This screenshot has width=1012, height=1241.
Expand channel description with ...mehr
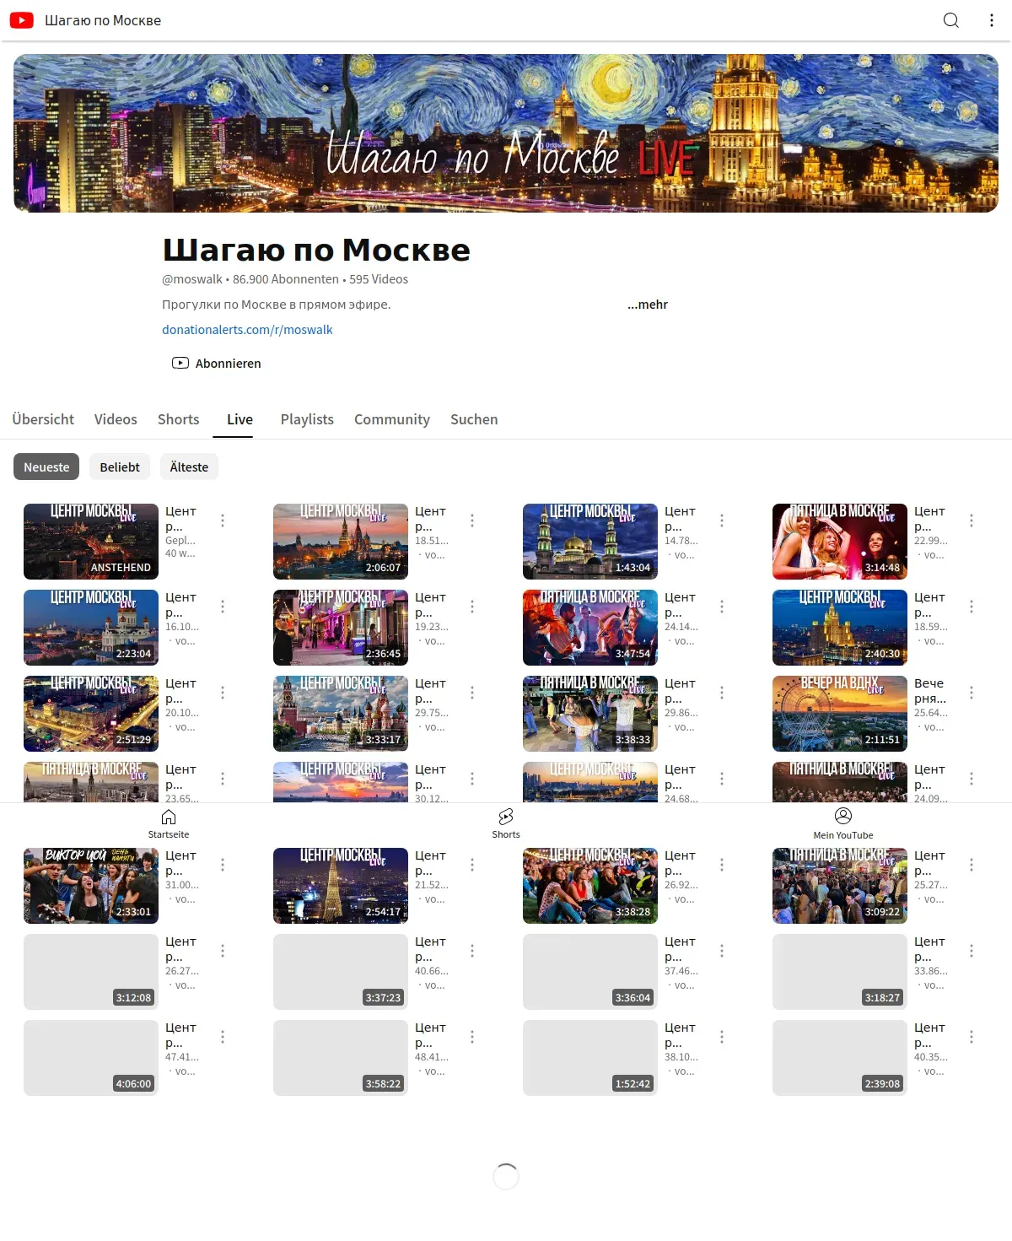pyautogui.click(x=648, y=305)
